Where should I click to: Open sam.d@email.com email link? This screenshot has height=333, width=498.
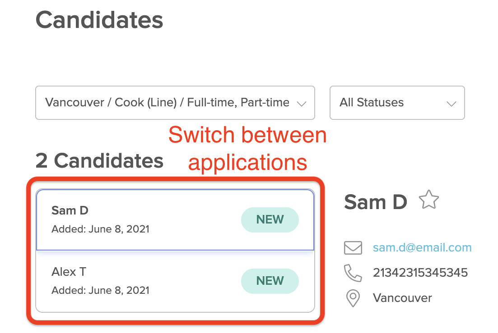click(x=422, y=247)
